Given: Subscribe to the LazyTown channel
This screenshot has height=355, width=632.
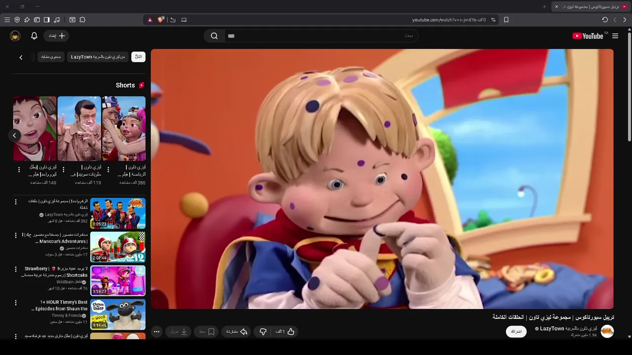Looking at the screenshot, I should (516, 331).
